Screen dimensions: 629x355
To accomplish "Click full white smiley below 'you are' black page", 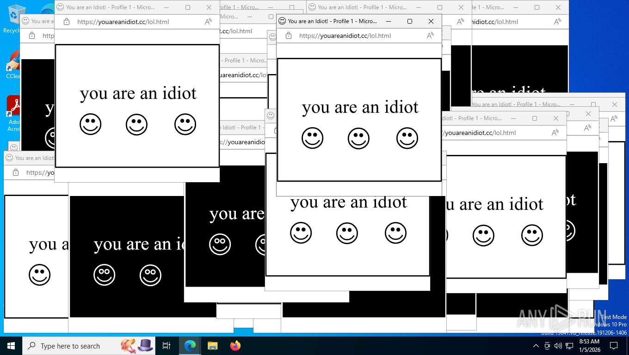I will tap(220, 245).
